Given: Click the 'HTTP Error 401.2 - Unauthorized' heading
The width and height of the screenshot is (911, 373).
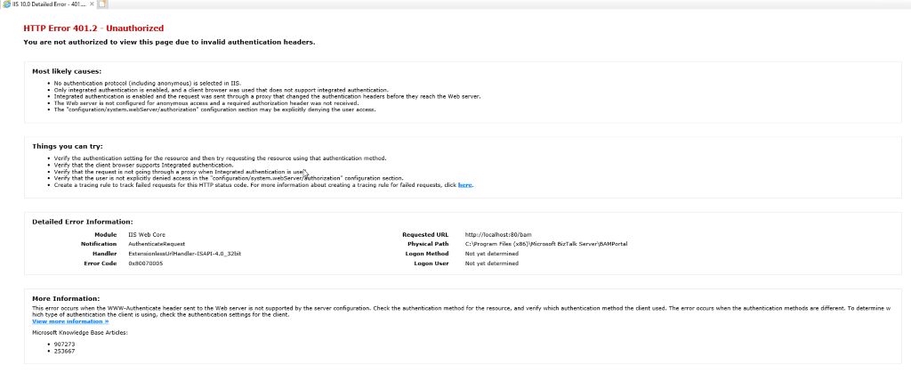Looking at the screenshot, I should [x=87, y=28].
